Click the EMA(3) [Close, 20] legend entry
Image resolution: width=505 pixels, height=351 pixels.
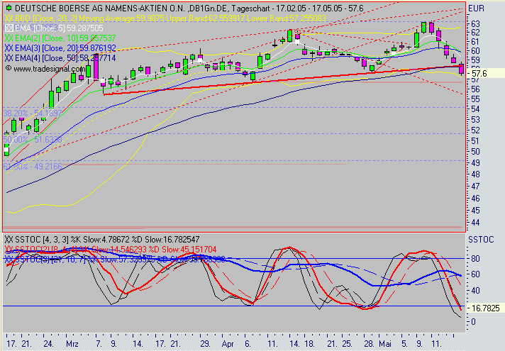[x=60, y=48]
